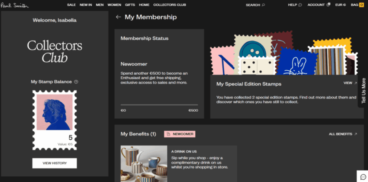The image size is (368, 182).
Task: Open the MEN menu
Action: coord(100,5)
